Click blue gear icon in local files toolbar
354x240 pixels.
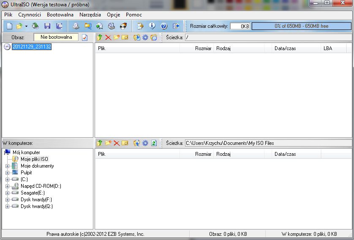click(x=145, y=143)
